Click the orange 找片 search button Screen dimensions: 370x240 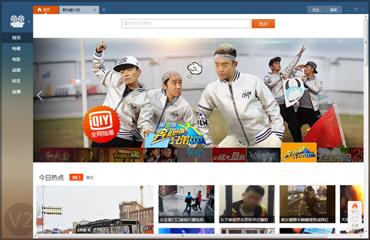263,24
